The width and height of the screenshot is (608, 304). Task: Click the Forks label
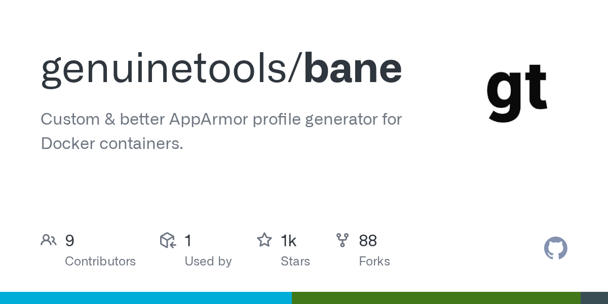click(374, 261)
